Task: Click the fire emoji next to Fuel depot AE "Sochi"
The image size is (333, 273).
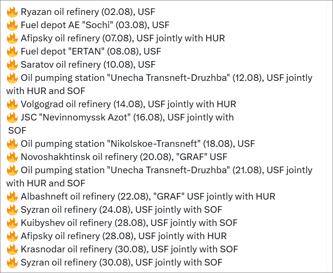Action: 12,25
